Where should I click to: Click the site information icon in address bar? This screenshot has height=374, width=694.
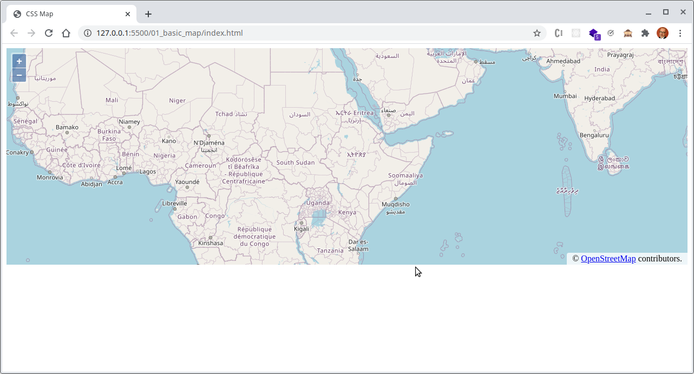tap(88, 33)
